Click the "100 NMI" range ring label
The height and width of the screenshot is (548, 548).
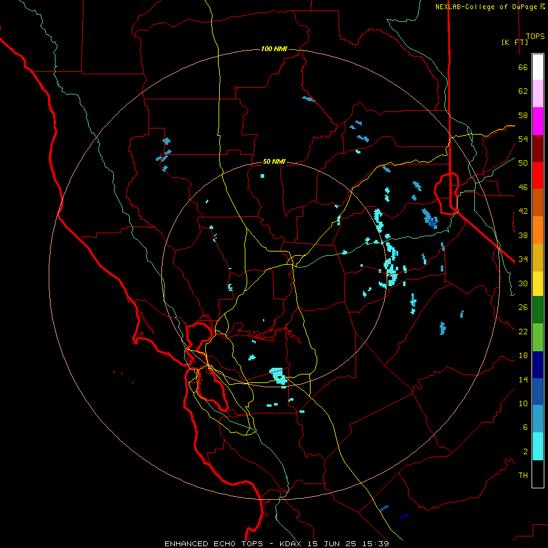tap(274, 49)
